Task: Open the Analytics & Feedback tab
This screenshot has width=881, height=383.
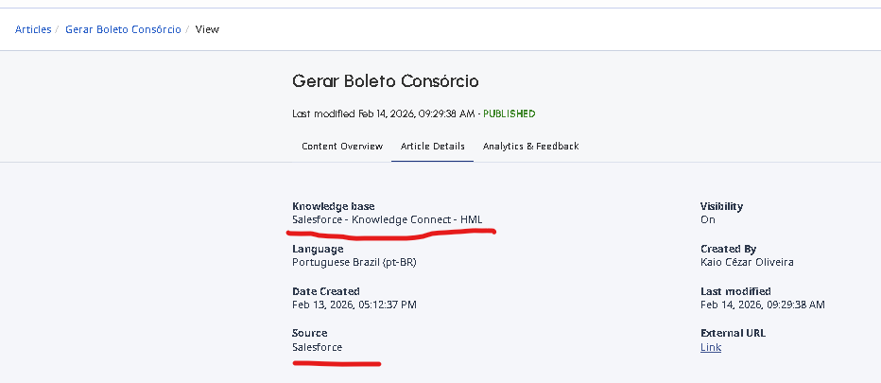Action: [530, 147]
